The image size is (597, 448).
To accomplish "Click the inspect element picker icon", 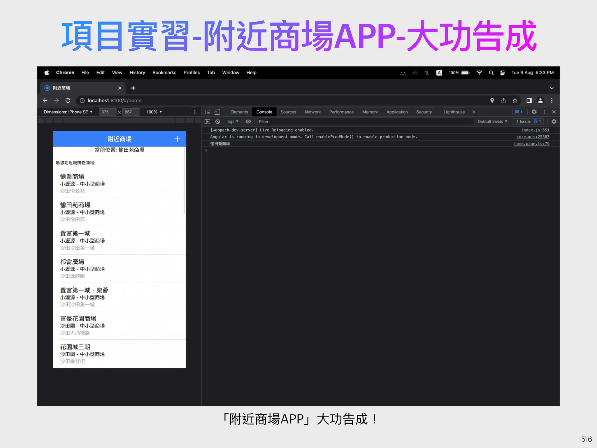I will point(208,112).
